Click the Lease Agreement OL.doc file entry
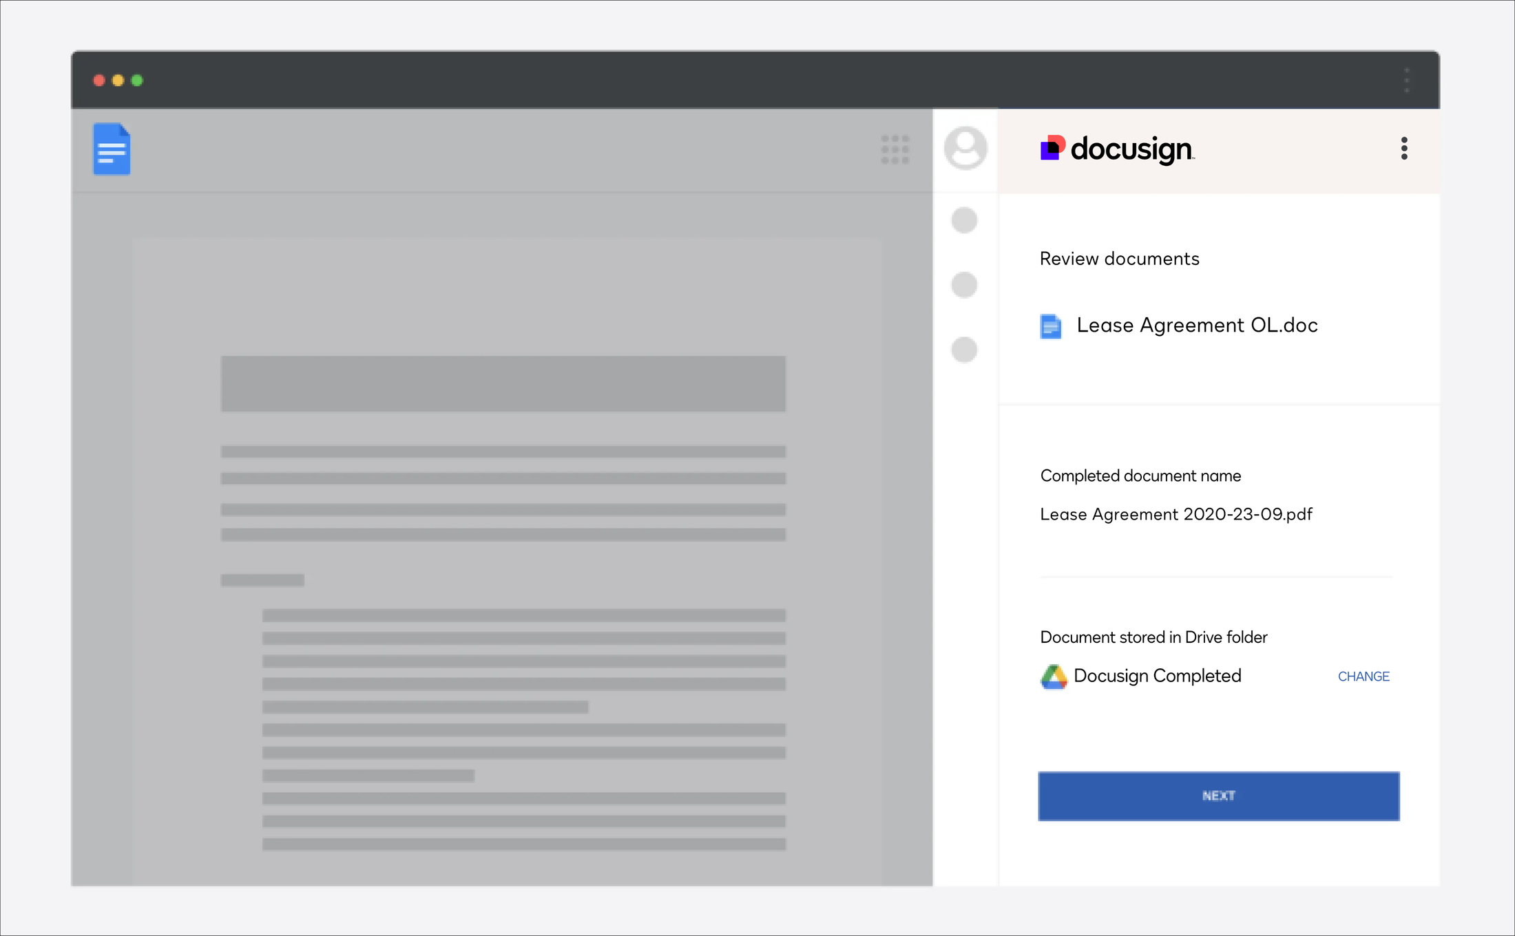The height and width of the screenshot is (936, 1515). (x=1197, y=326)
